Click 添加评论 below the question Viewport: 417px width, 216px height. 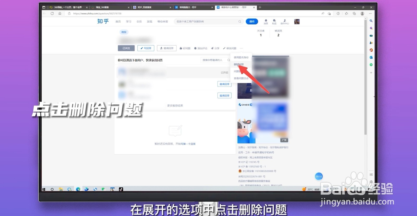(201, 48)
